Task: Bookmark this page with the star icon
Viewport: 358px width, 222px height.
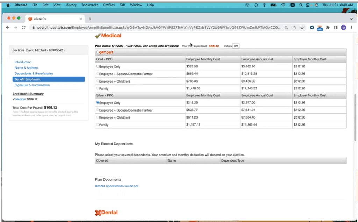Action: (x=302, y=27)
